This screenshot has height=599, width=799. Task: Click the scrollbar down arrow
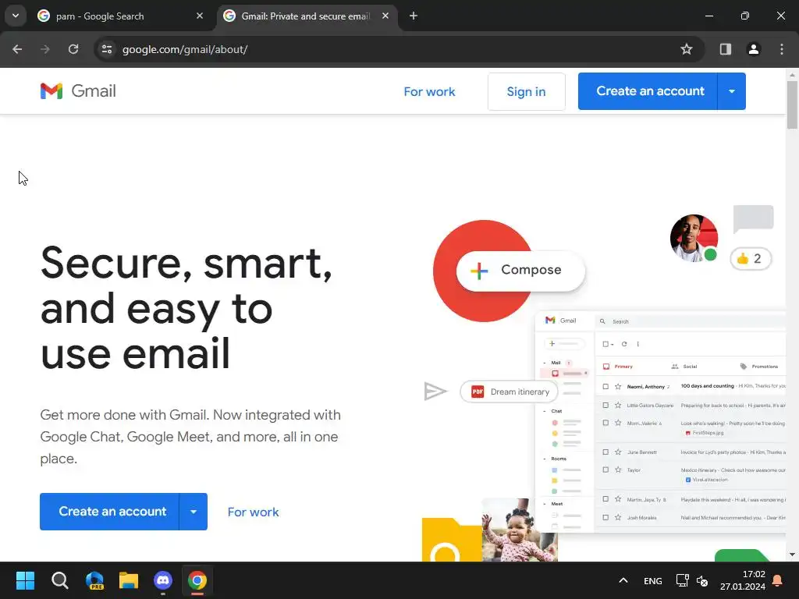[792, 555]
